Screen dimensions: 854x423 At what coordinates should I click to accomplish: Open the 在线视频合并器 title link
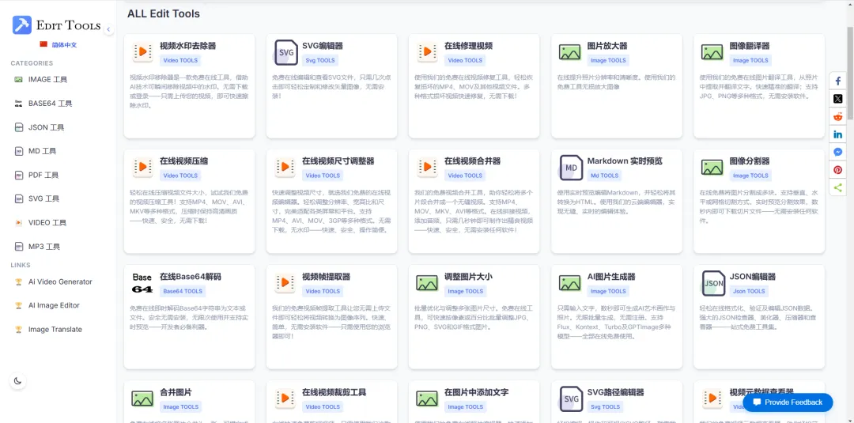(x=472, y=161)
